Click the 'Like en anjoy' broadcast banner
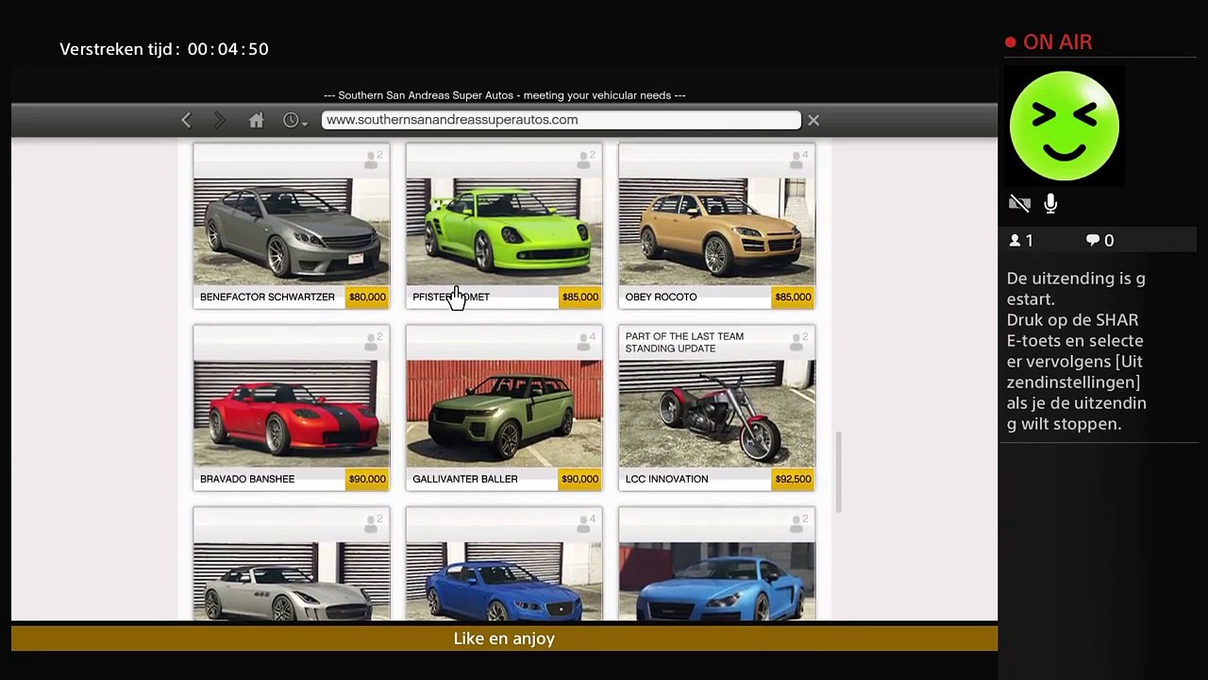This screenshot has height=680, width=1208. [x=504, y=638]
